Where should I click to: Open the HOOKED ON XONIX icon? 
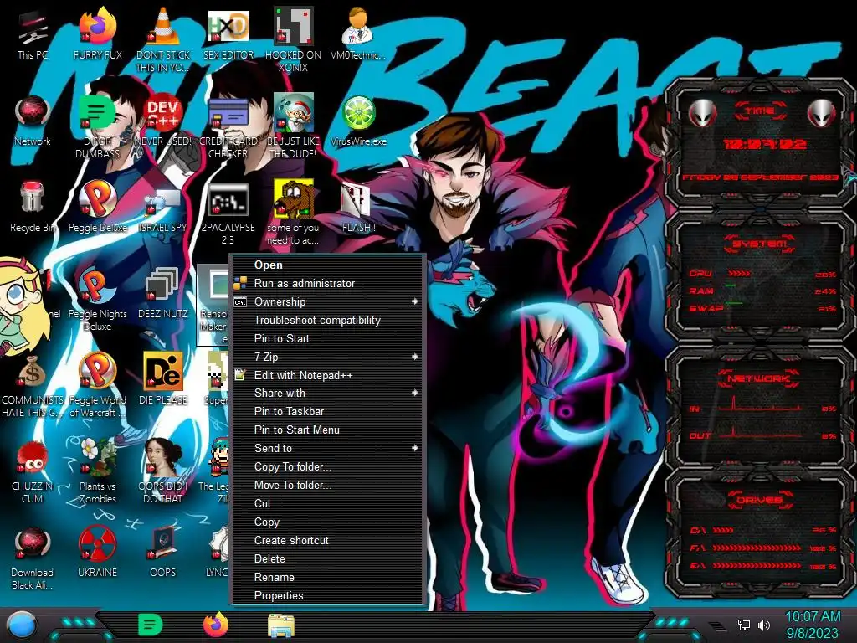tap(294, 39)
